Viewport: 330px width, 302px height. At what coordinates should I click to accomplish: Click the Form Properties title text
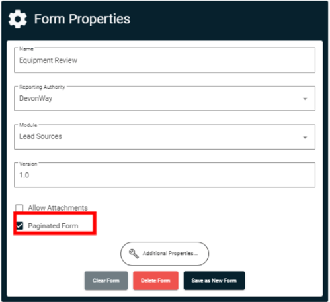(x=82, y=19)
